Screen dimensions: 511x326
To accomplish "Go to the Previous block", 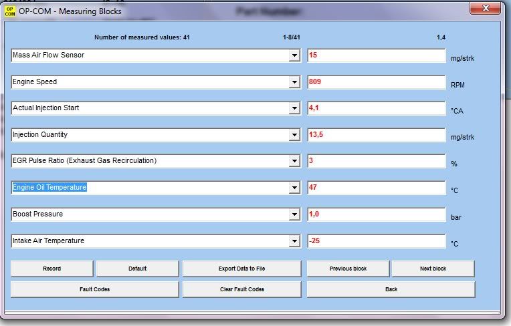I will 348,269.
